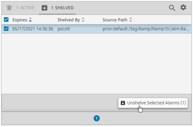Sort by the Shelved By sort arrows
Screen dimensions: 193x127
pos(83,20)
